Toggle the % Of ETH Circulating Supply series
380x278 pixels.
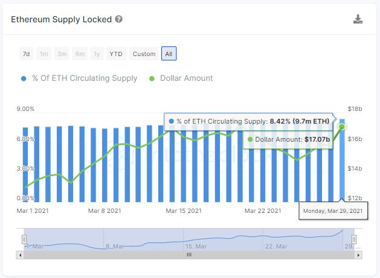coord(79,78)
